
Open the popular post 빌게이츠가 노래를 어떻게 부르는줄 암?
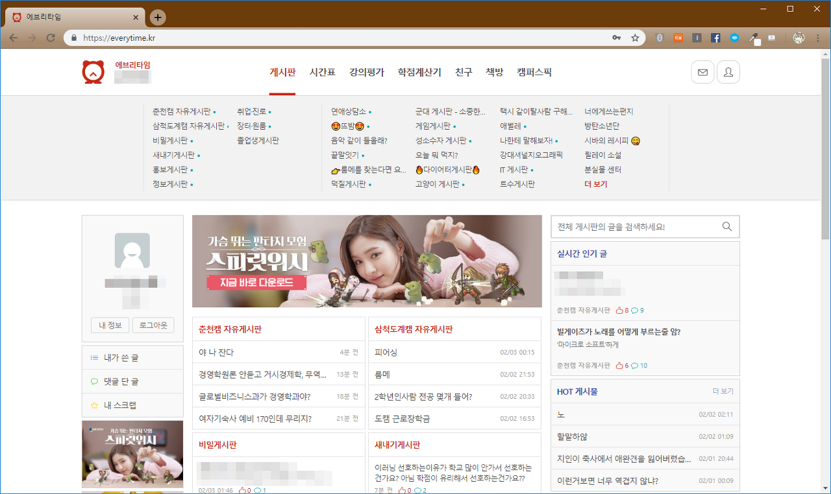619,332
